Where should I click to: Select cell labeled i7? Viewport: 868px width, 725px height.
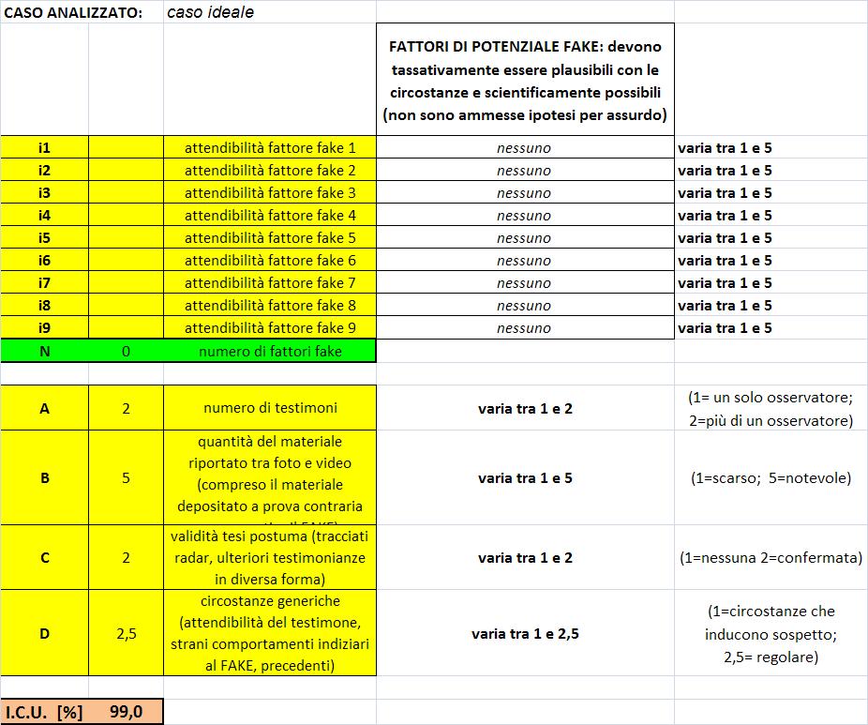coord(44,282)
